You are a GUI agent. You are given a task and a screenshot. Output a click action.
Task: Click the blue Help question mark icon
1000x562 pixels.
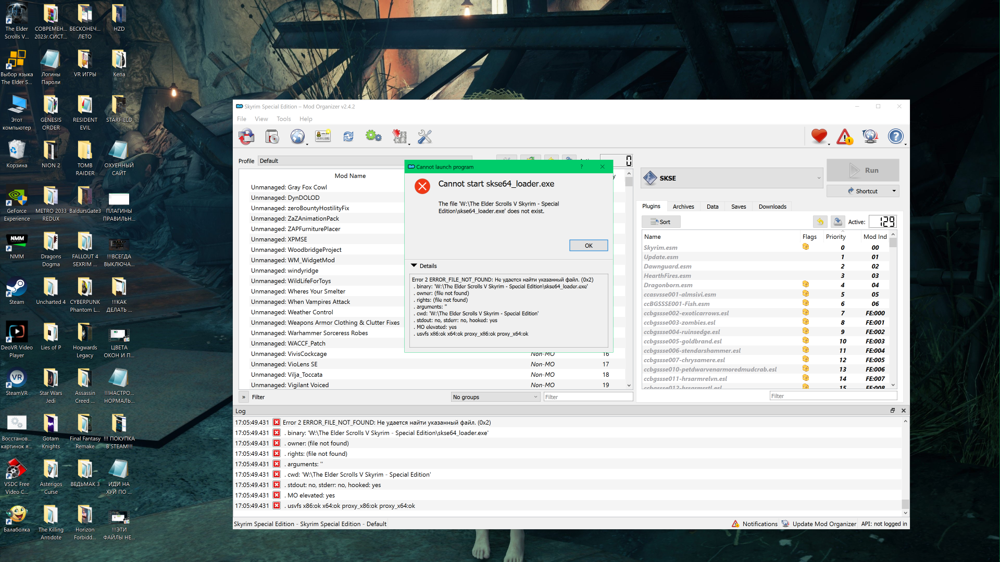pyautogui.click(x=895, y=136)
